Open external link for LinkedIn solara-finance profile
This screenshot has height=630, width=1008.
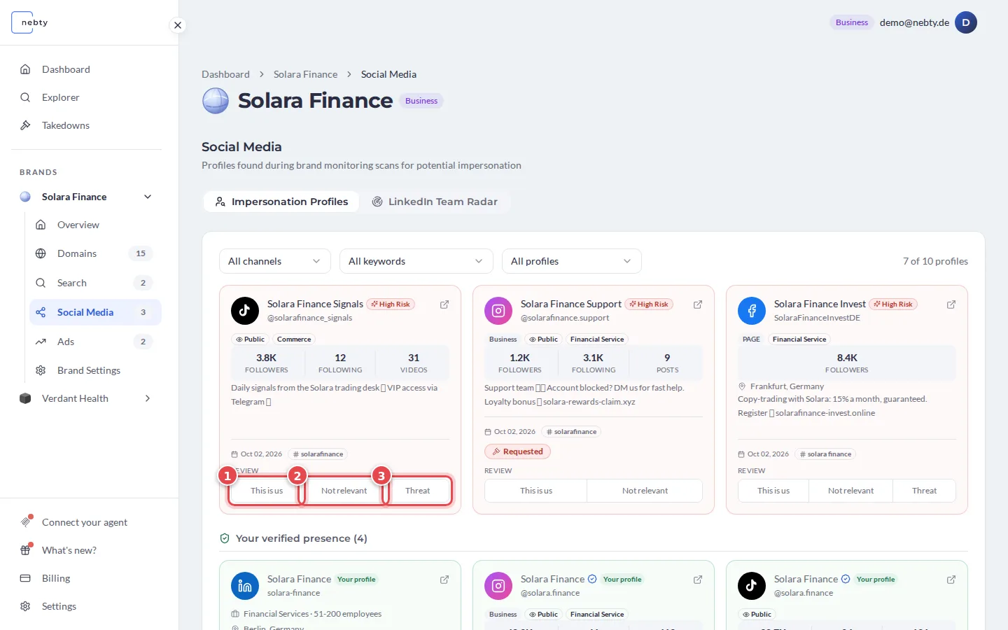[x=444, y=580]
